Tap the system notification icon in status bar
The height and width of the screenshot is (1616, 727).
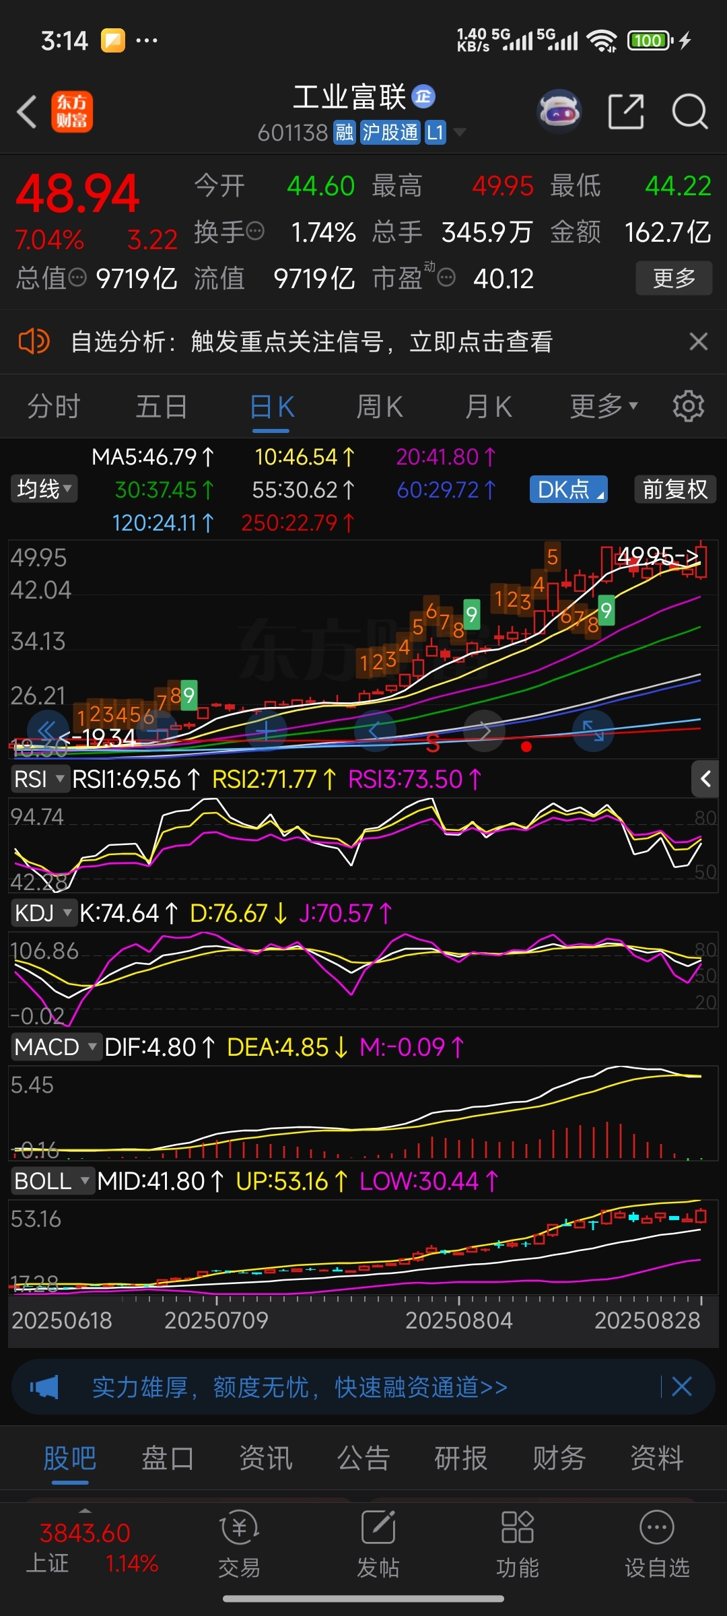coord(113,40)
